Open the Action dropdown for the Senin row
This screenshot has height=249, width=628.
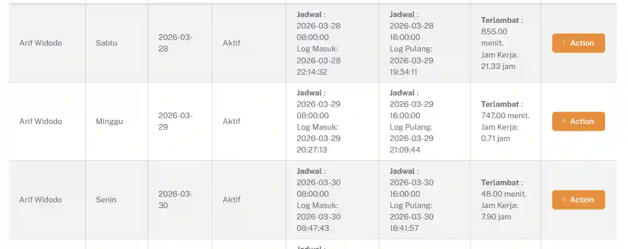[578, 200]
